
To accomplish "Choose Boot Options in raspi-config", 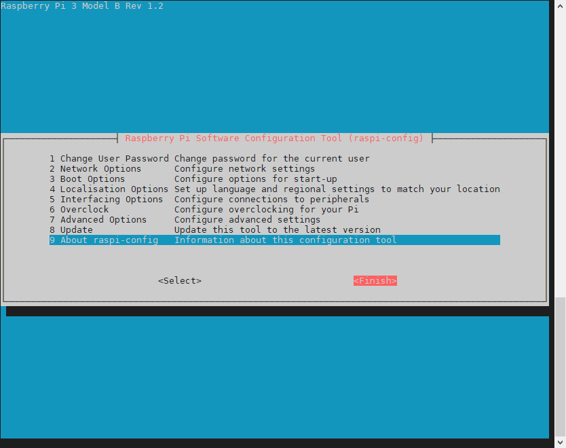I will tap(275, 179).
